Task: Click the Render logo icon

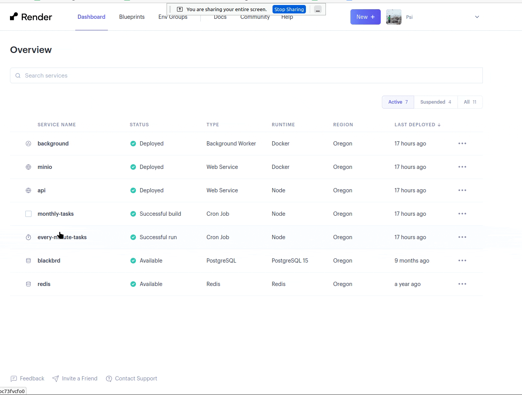Action: [14, 17]
